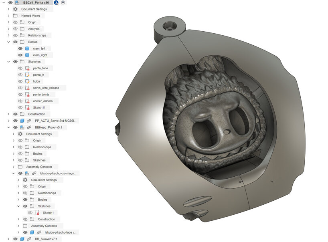Image resolution: width=328 pixels, height=242 pixels.
Task: Click the top Document Settings gear icon
Action: [15, 9]
